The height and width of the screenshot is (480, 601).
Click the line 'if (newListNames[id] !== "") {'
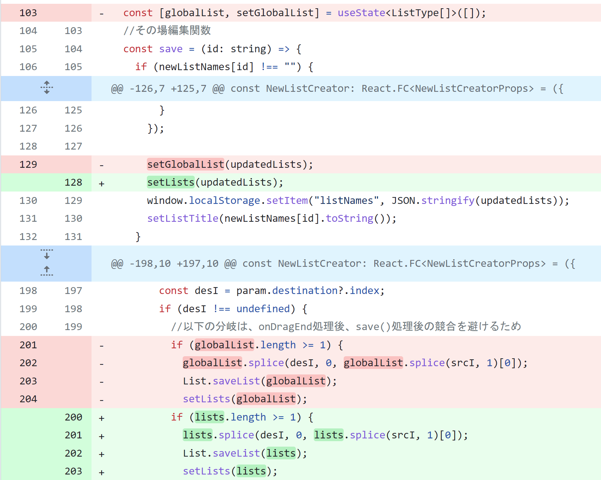click(224, 67)
